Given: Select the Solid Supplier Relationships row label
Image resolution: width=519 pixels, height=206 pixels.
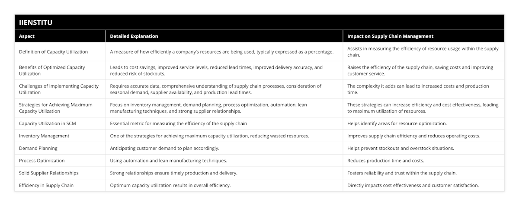Looking at the screenshot, I should (49, 173).
